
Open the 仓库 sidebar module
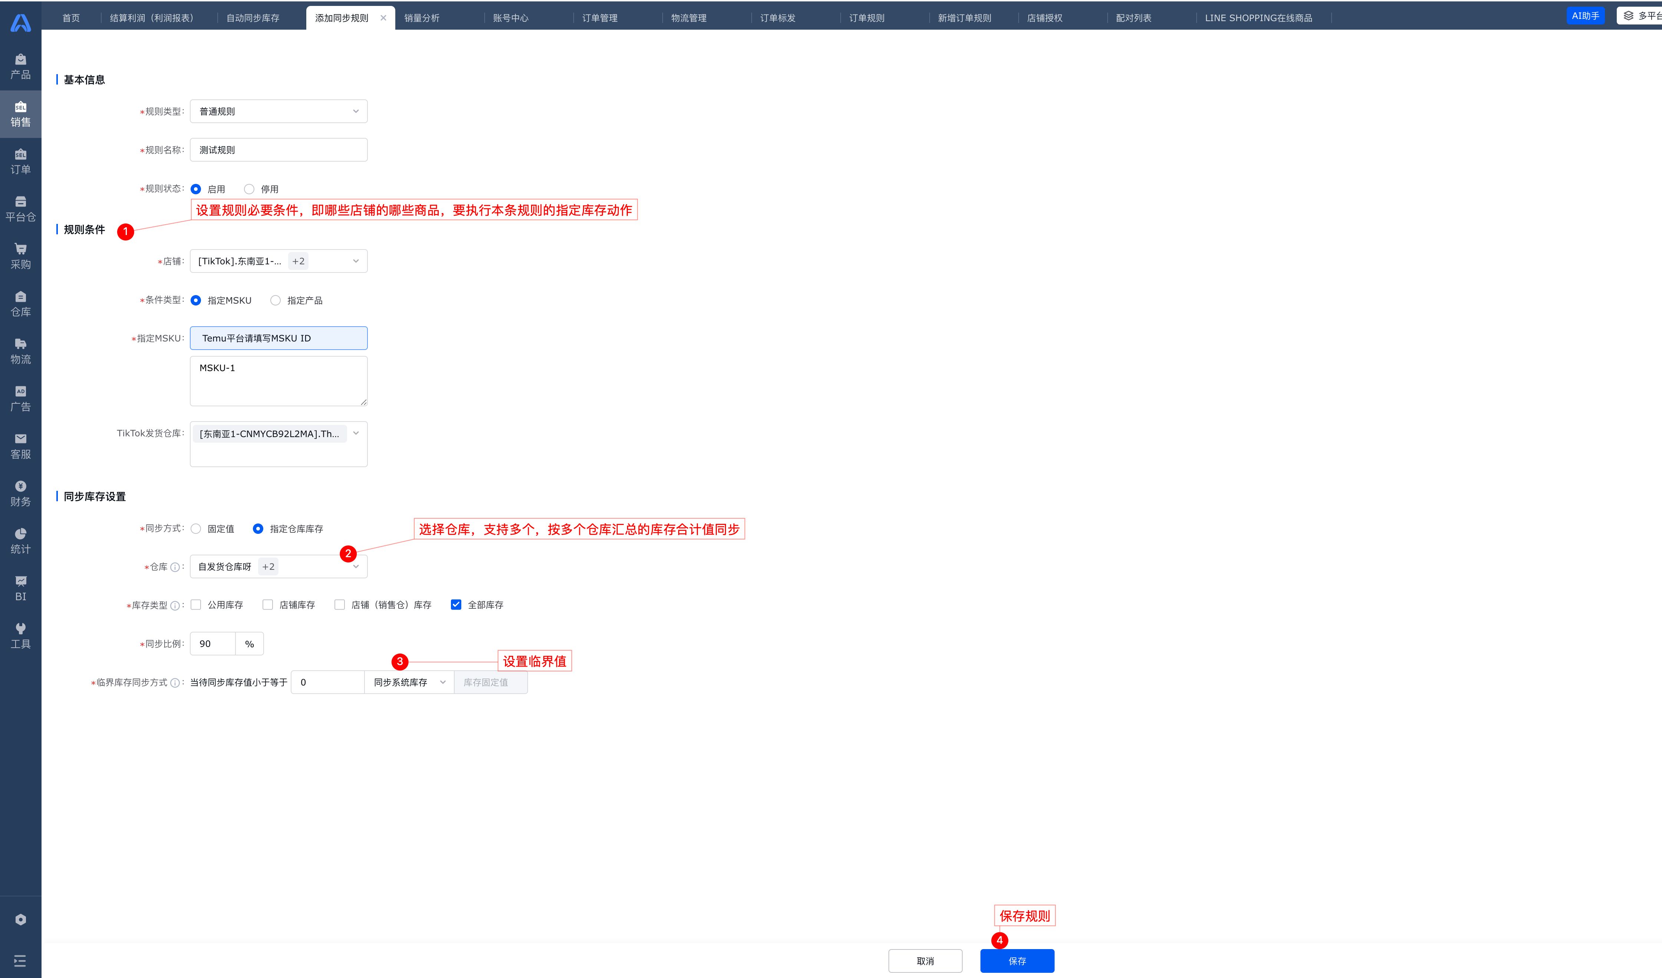click(x=20, y=304)
